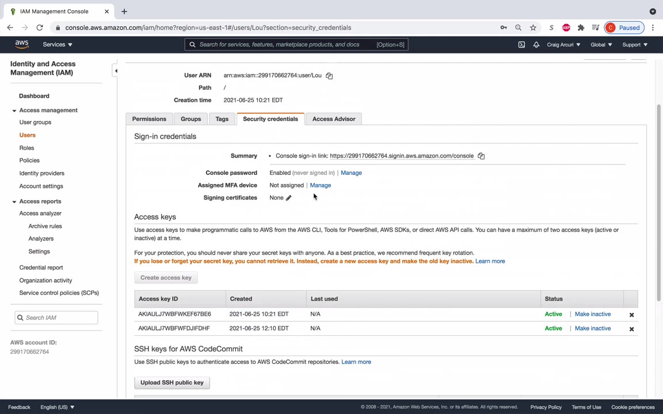Viewport: 663px width, 414px height.
Task: Reload the current page
Action: [x=40, y=28]
